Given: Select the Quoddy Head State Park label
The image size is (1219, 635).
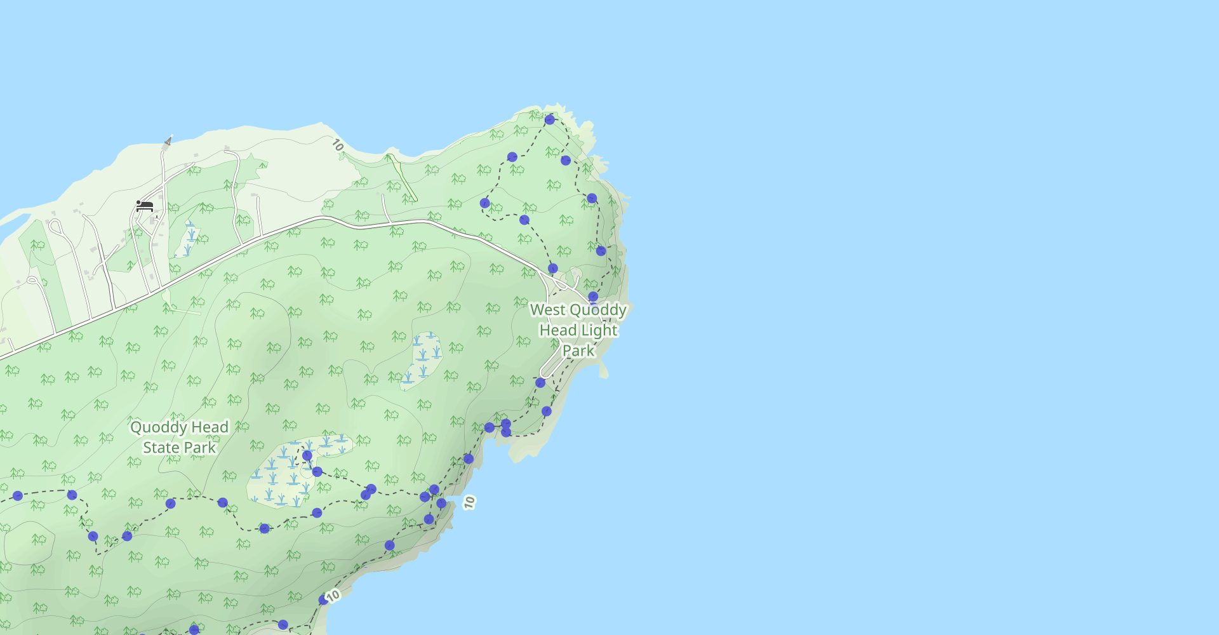Looking at the screenshot, I should (x=179, y=438).
